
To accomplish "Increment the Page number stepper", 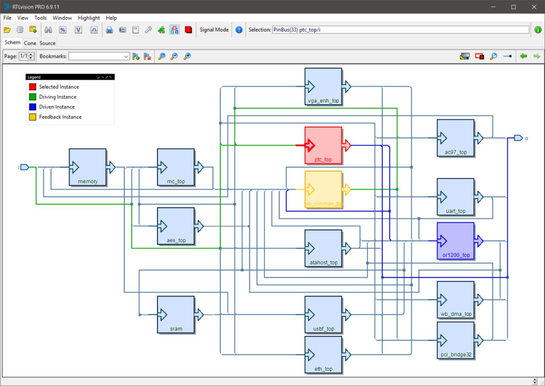I will (x=31, y=54).
